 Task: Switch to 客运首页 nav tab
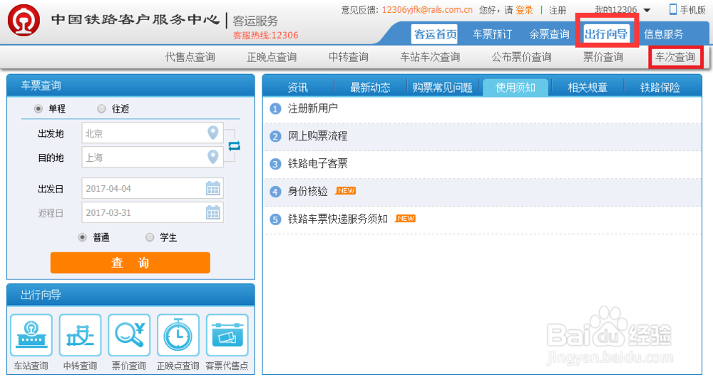pos(435,34)
